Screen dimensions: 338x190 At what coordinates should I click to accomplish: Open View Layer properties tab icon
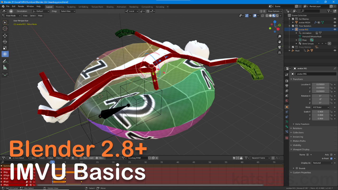click(287, 91)
